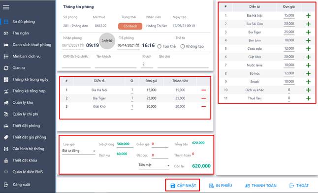318x193 pixels.
Task: Open Thiết đặt giá phòng
Action: coord(29,137)
